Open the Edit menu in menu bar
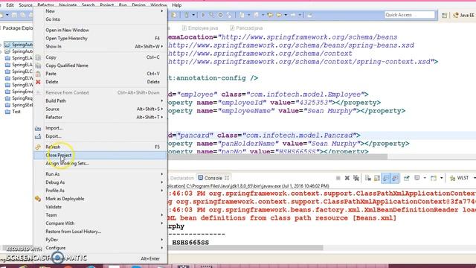Image resolution: width=476 pixels, height=268 pixels. [x=10, y=5]
